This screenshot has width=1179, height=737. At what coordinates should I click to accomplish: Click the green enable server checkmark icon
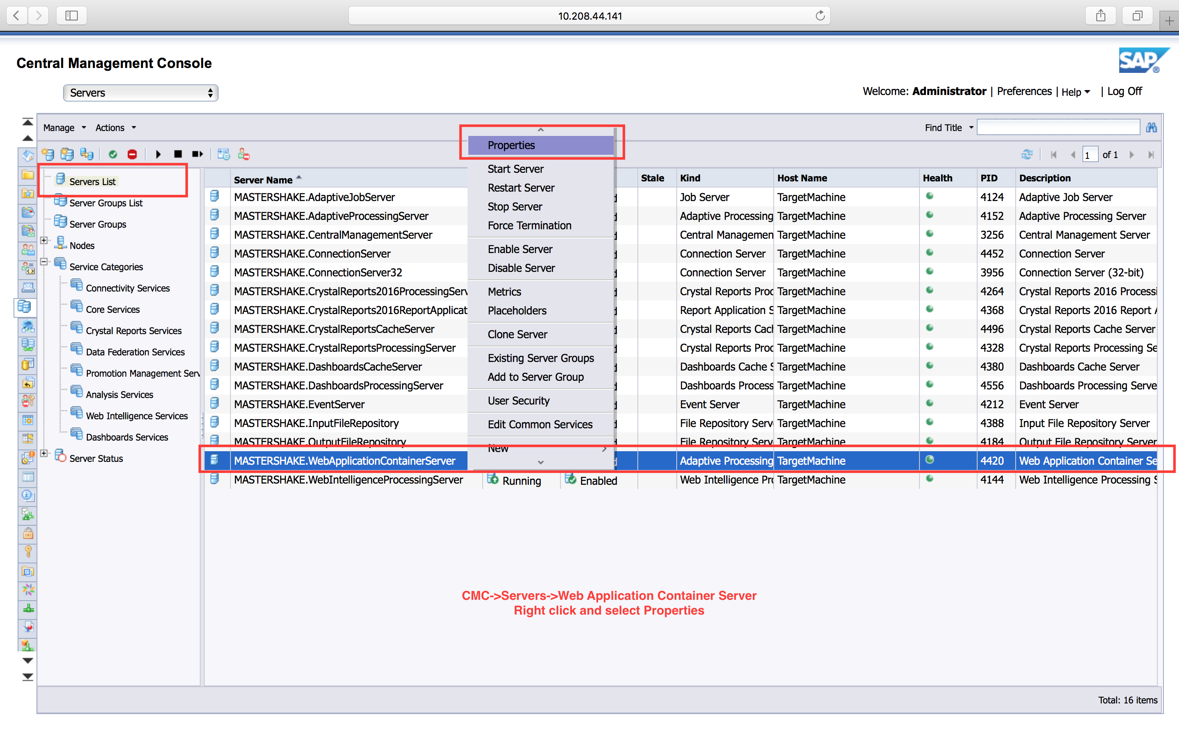click(x=113, y=154)
